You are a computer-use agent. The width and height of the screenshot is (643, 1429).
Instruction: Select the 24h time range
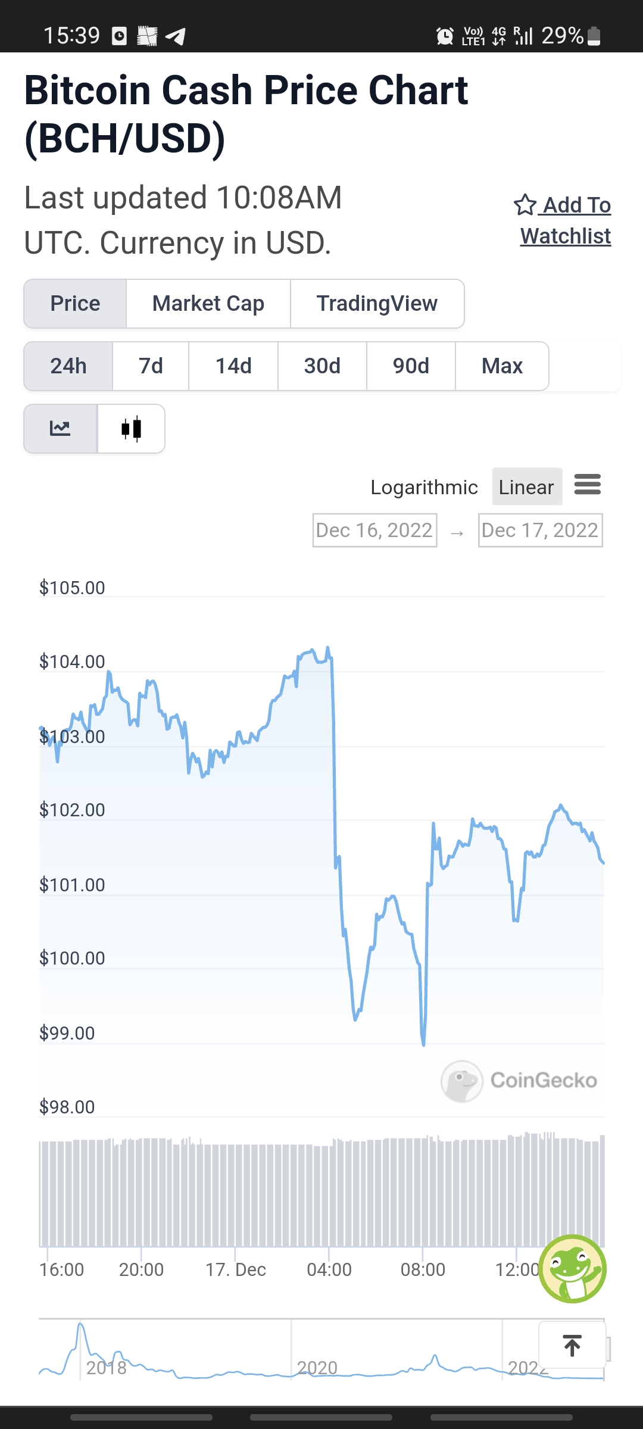pos(68,366)
